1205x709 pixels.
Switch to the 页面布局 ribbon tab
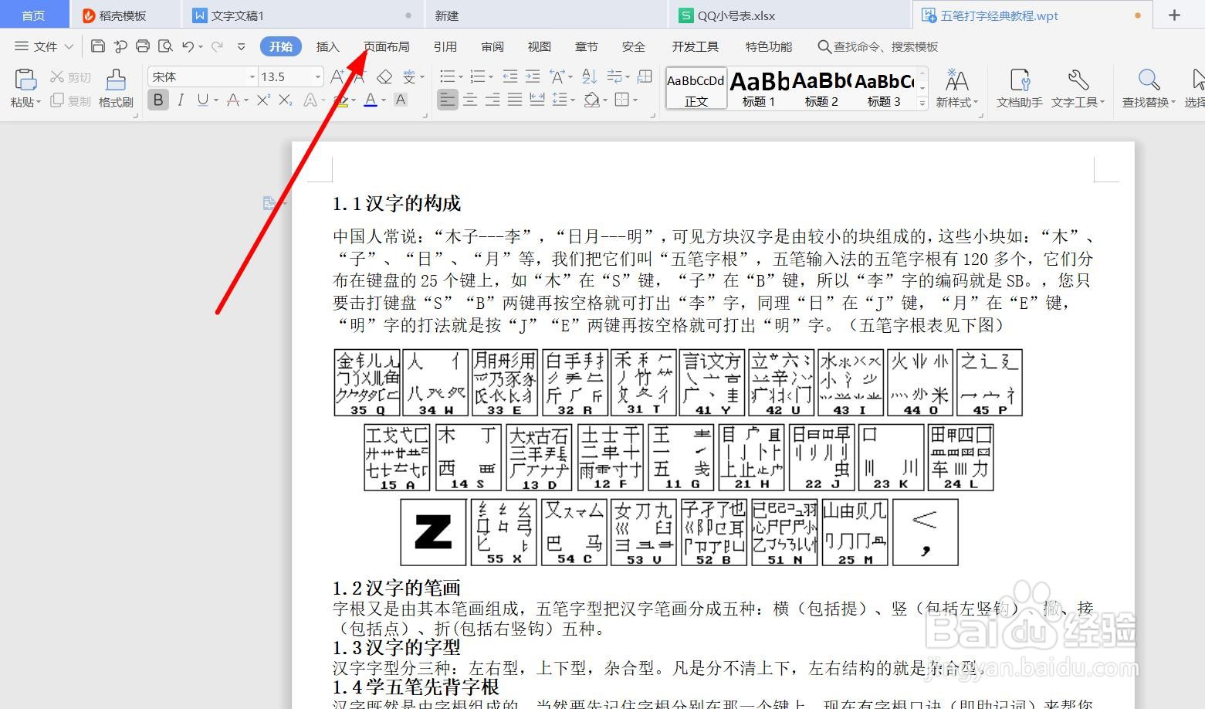(387, 46)
